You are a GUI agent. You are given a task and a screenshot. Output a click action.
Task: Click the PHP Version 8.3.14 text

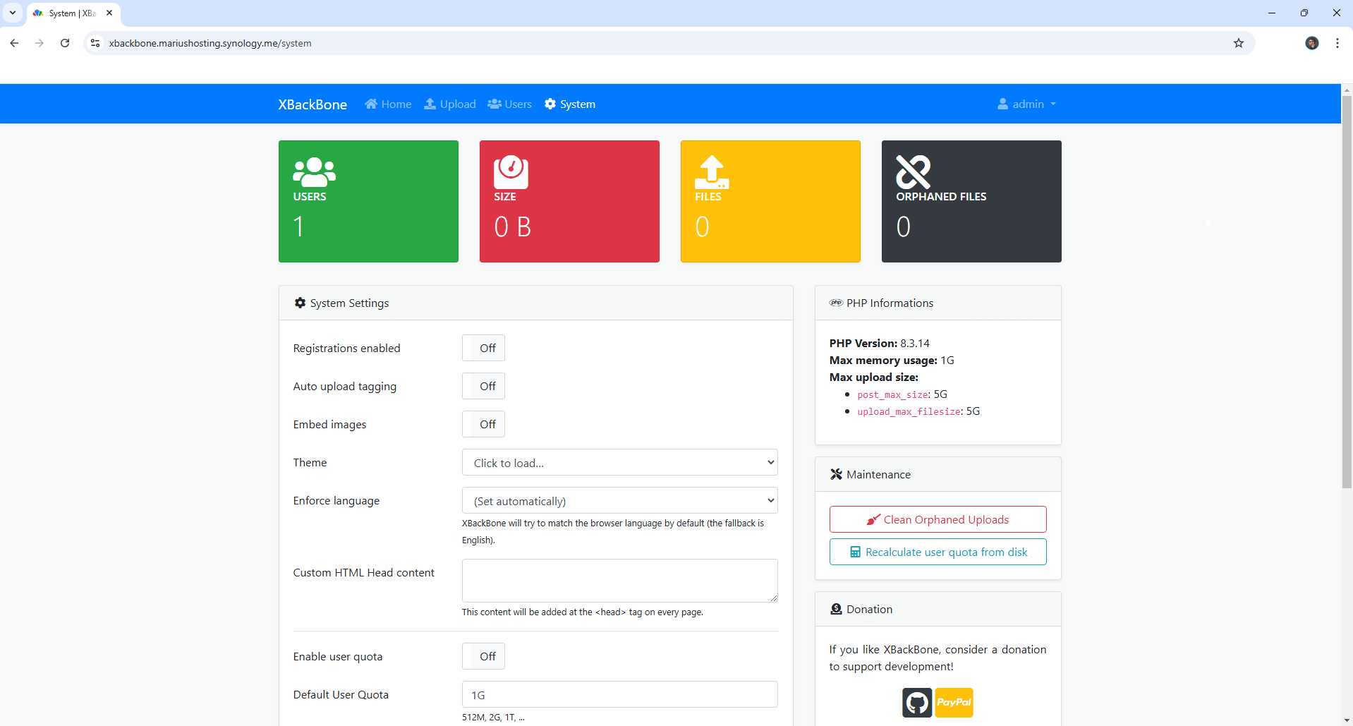879,344
